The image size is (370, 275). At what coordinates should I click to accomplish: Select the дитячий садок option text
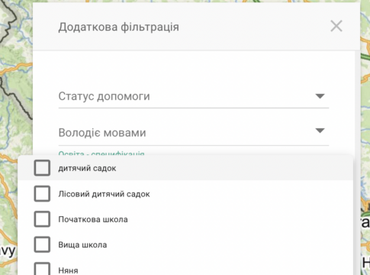click(87, 168)
